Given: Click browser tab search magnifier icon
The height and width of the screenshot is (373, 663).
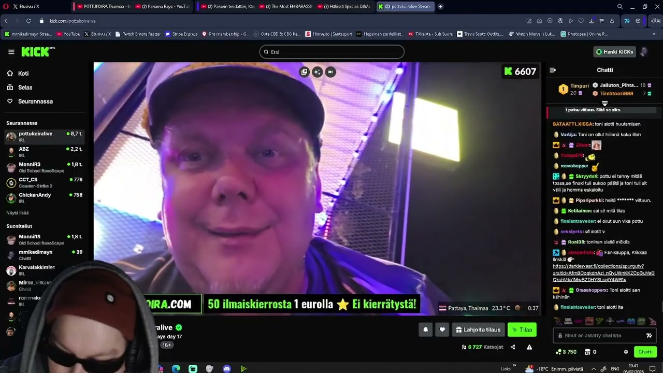Looking at the screenshot, I should point(620,6).
